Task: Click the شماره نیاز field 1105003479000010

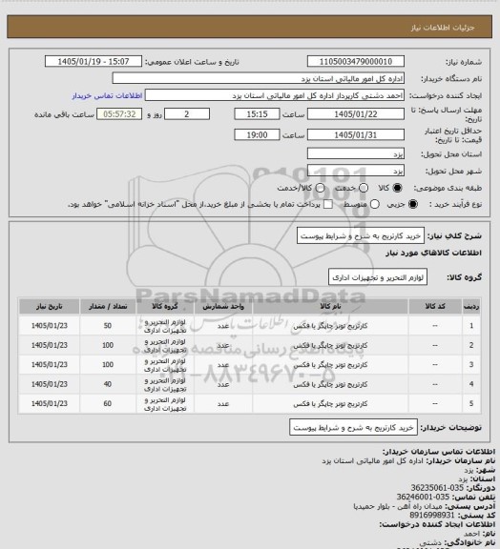Action: click(356, 61)
